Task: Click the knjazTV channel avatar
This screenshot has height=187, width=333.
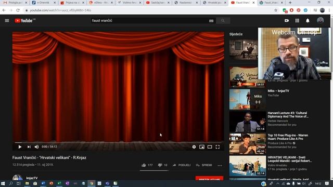Action: point(17,178)
